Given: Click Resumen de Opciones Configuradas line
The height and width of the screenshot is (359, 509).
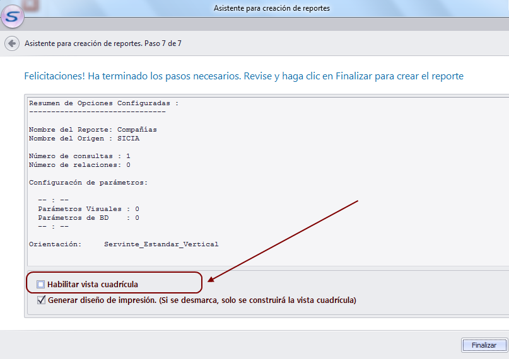Looking at the screenshot, I should (103, 103).
